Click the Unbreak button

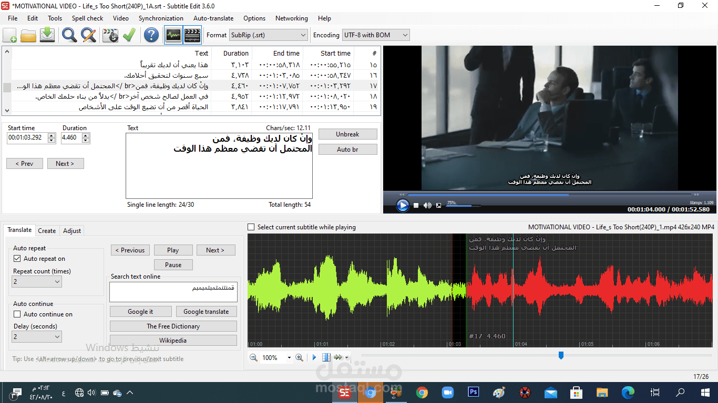[x=348, y=134]
